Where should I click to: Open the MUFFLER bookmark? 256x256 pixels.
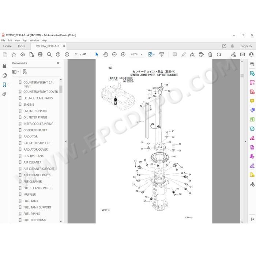pyautogui.click(x=30, y=195)
